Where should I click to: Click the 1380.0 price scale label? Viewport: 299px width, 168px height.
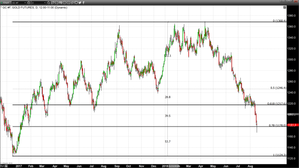[292, 16]
